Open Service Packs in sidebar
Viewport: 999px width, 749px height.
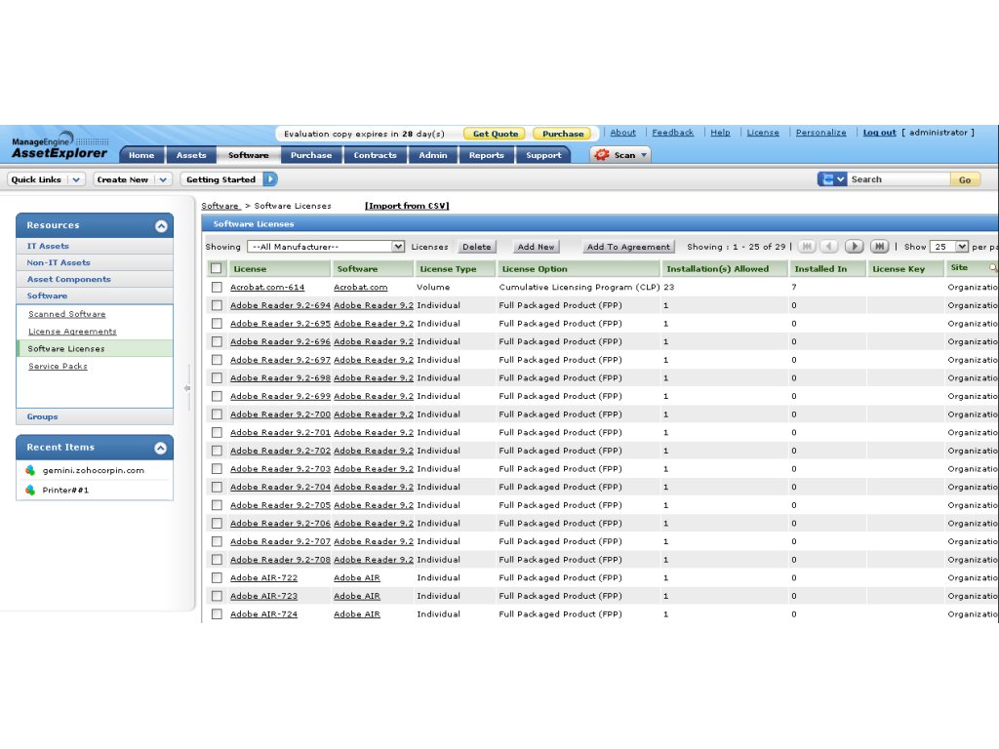[58, 367]
